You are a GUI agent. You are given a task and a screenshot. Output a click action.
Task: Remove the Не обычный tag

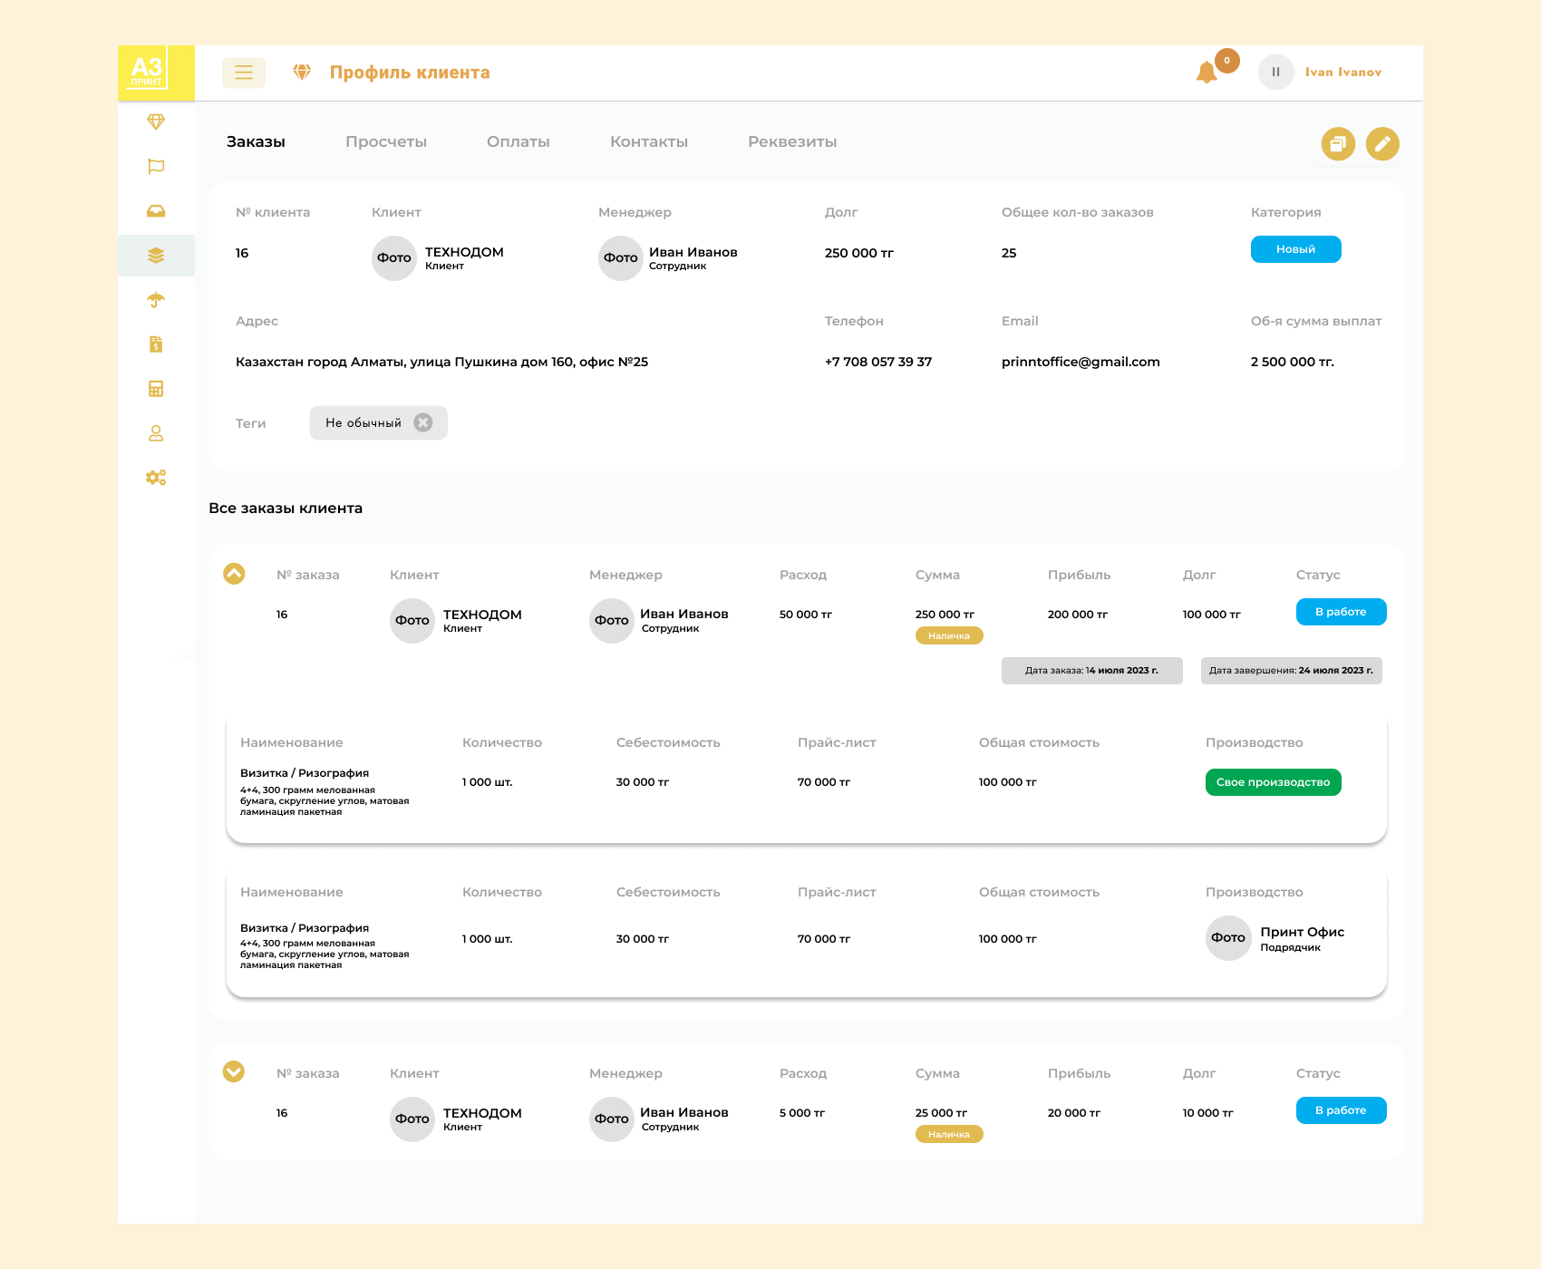tap(423, 422)
